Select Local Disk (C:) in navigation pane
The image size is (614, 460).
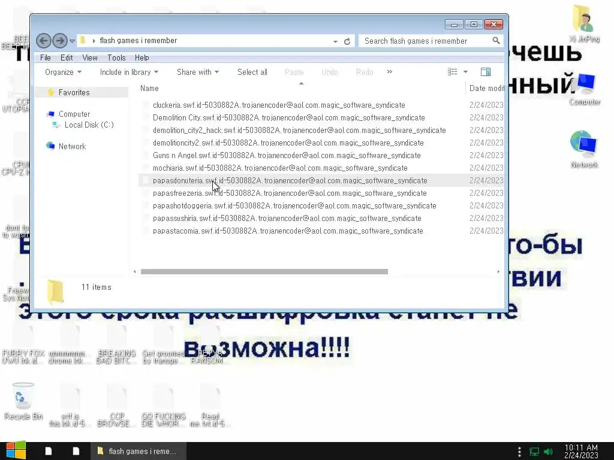89,125
